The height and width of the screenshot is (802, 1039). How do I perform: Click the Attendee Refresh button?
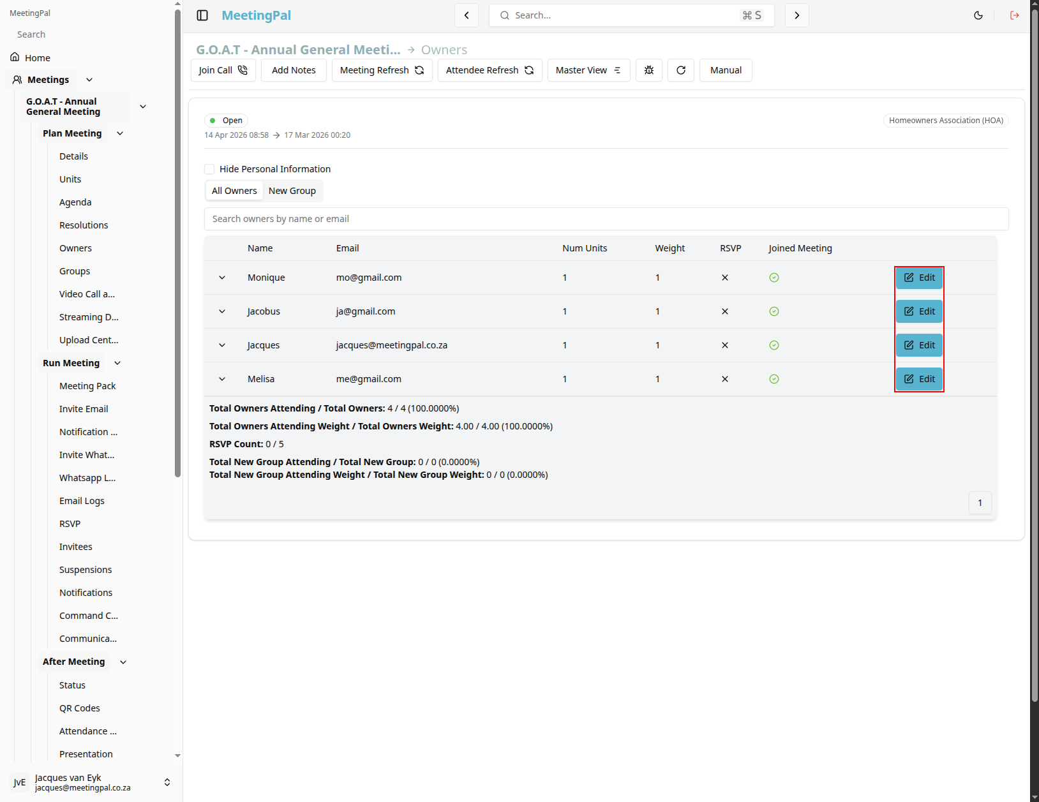(x=490, y=70)
